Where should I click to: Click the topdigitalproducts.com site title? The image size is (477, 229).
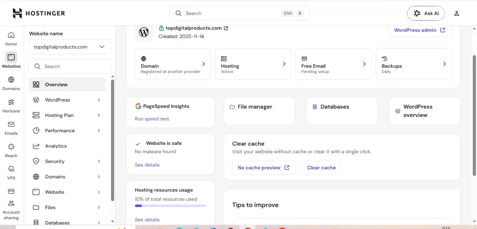193,28
